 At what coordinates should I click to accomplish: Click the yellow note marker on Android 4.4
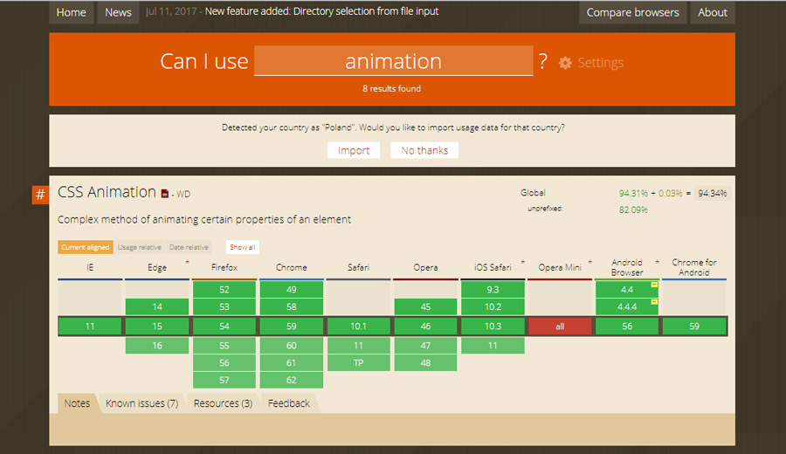pos(653,285)
